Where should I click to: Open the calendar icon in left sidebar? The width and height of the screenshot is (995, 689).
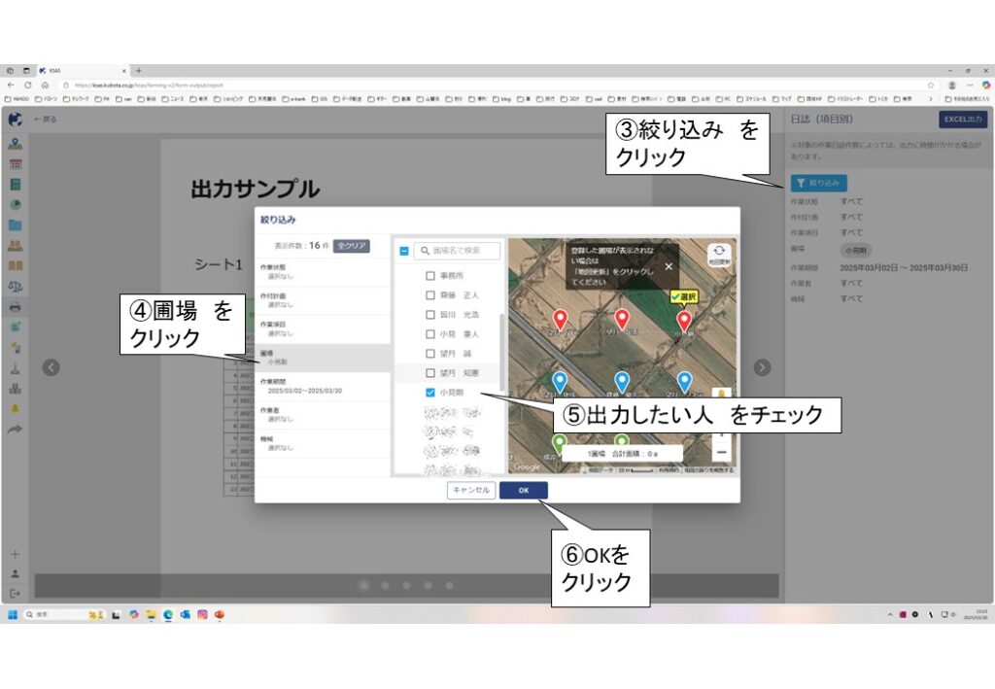pos(16,163)
